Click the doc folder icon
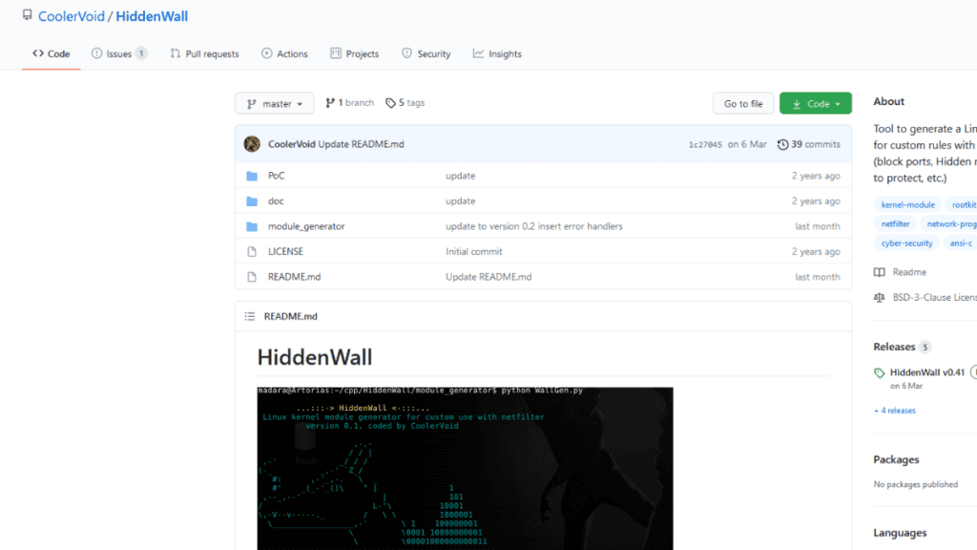The image size is (977, 550). tap(252, 201)
